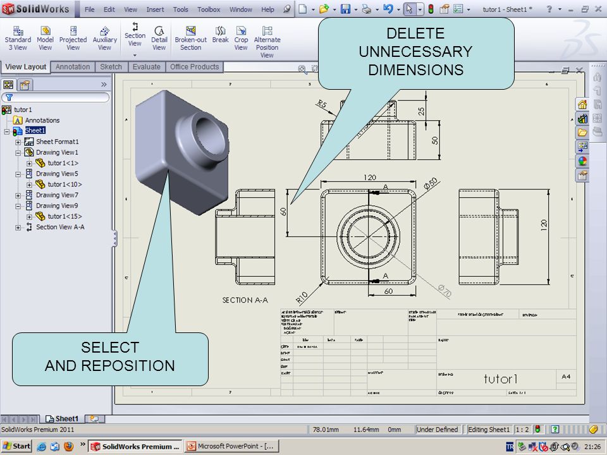Activate the Section View tool
The height and width of the screenshot is (455, 607).
(135, 34)
